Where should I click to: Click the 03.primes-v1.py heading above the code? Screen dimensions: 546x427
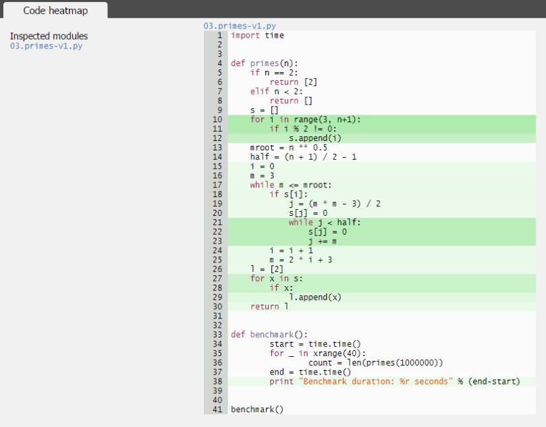click(240, 26)
